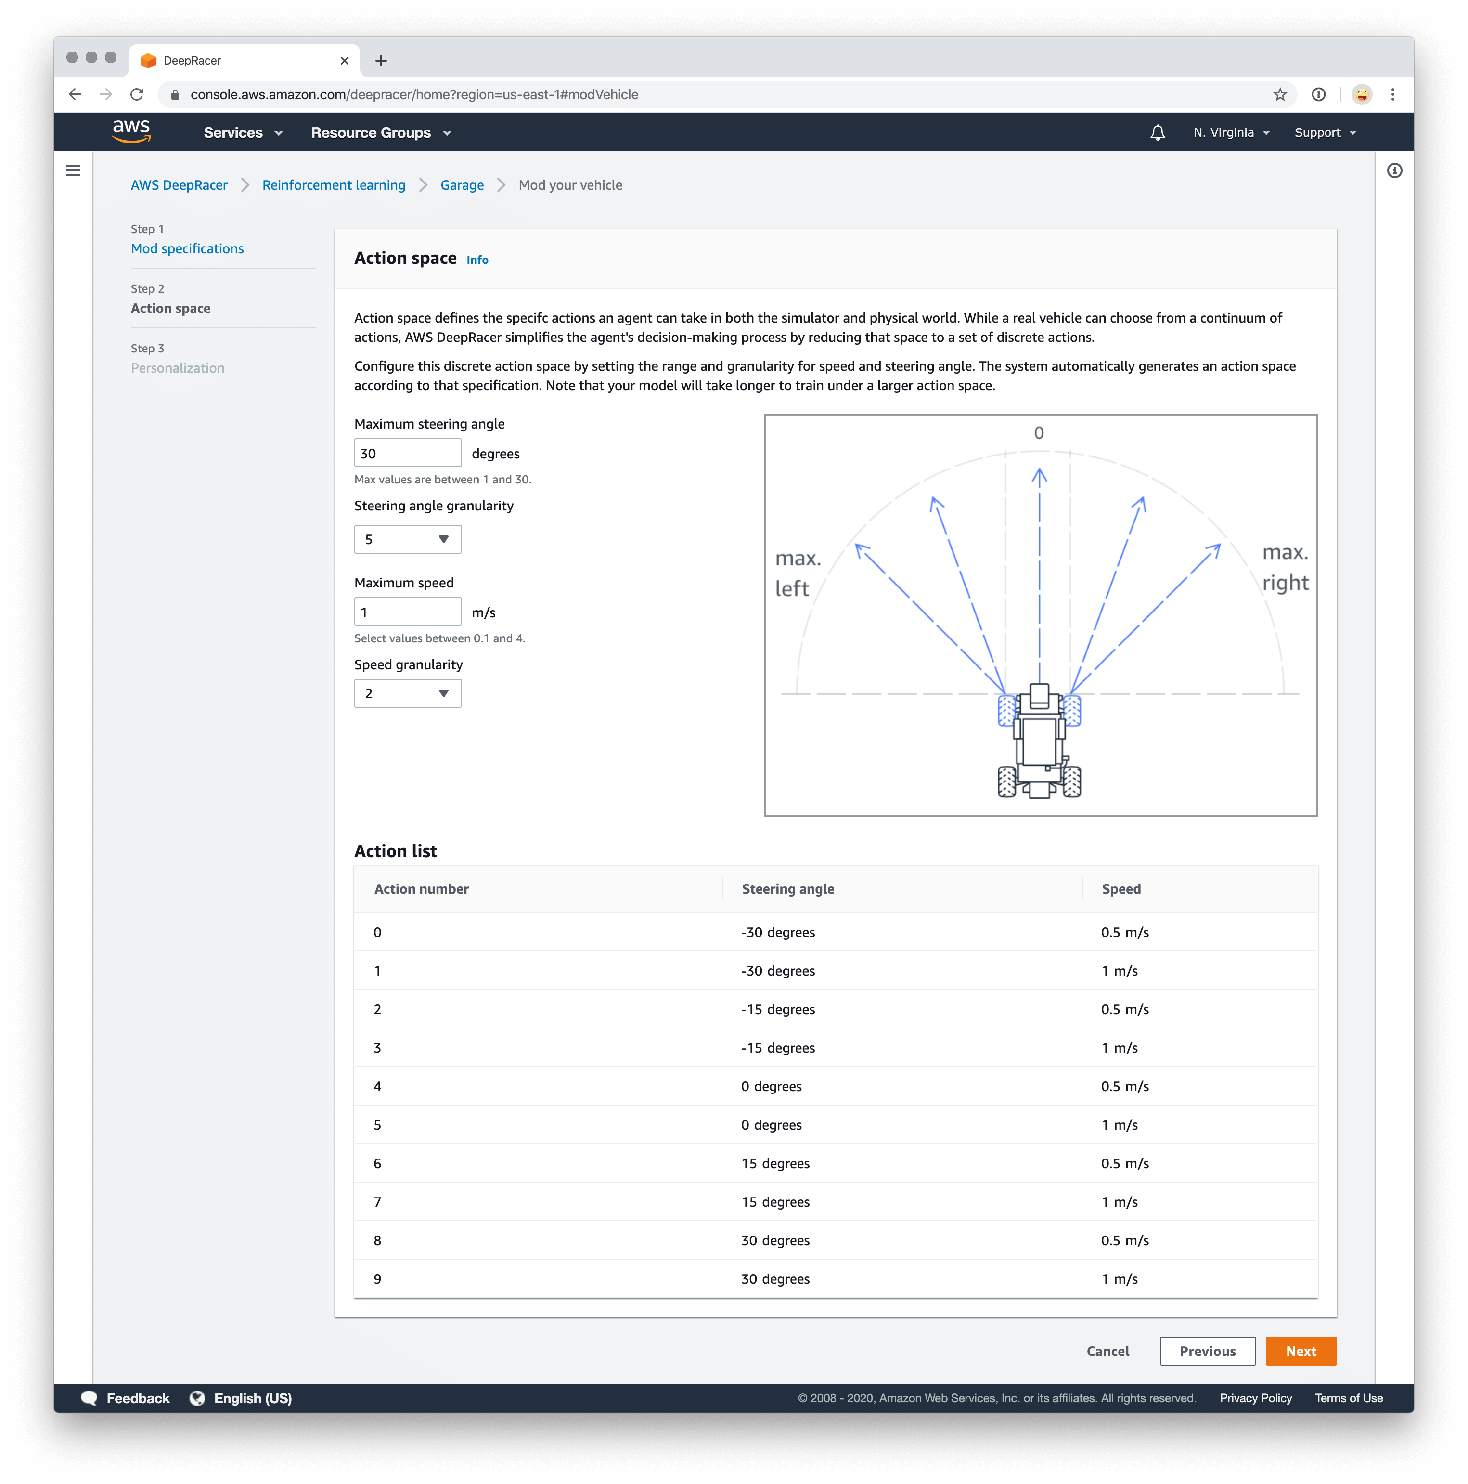Bookmark page with the star icon

pos(1279,94)
